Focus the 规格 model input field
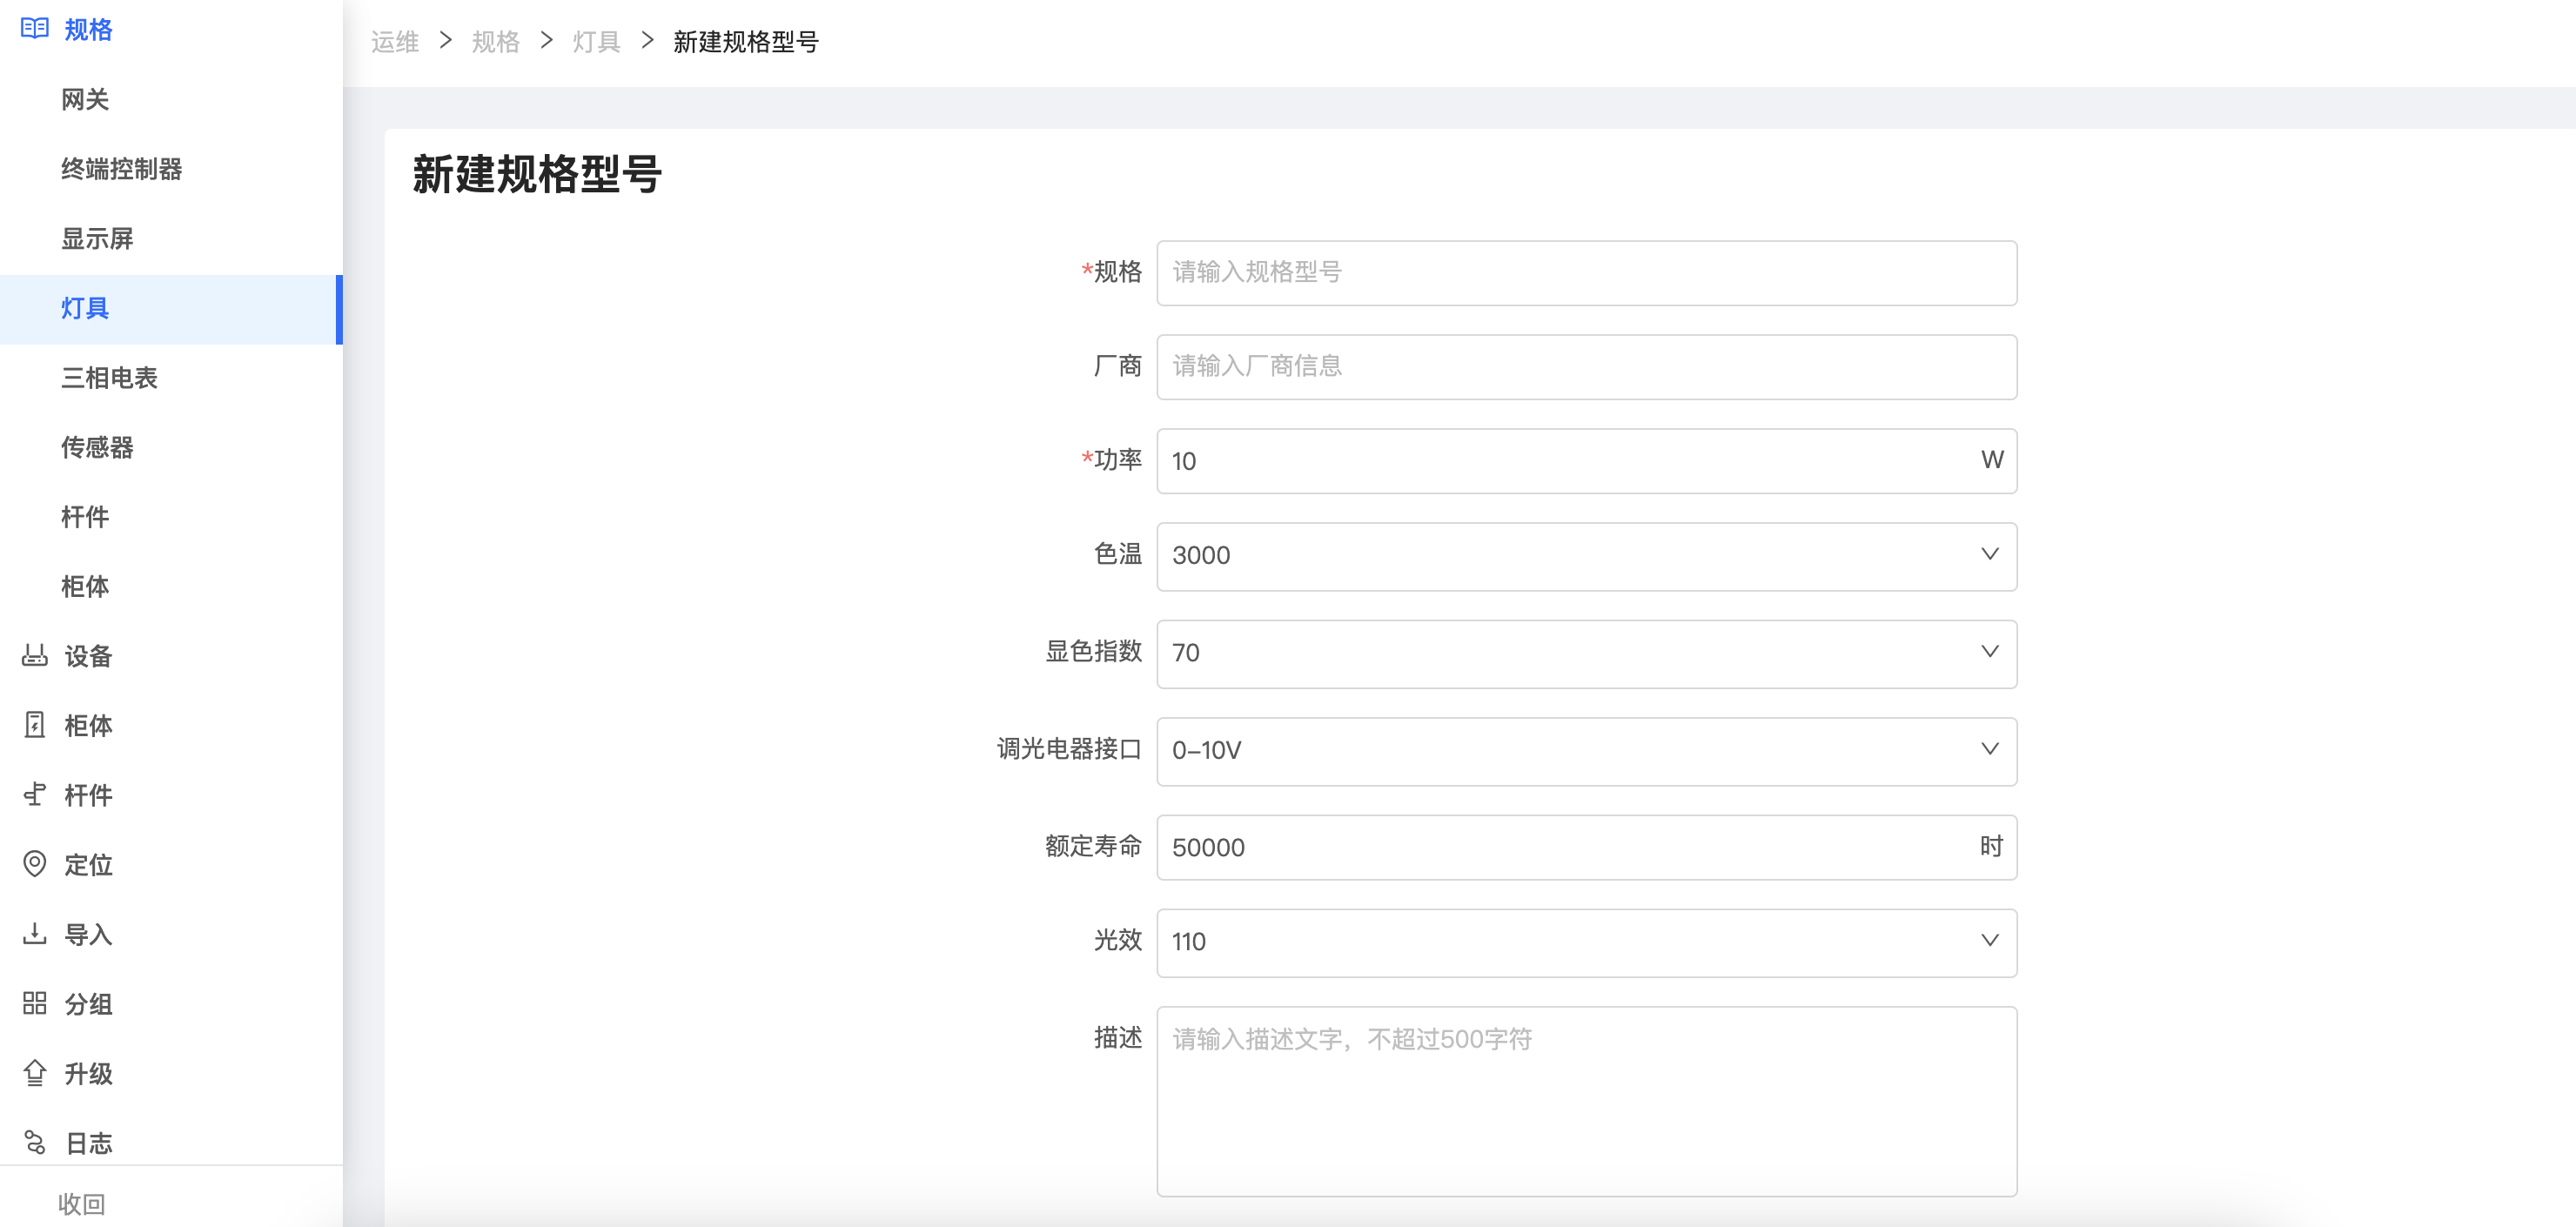This screenshot has width=2576, height=1227. pos(1586,272)
